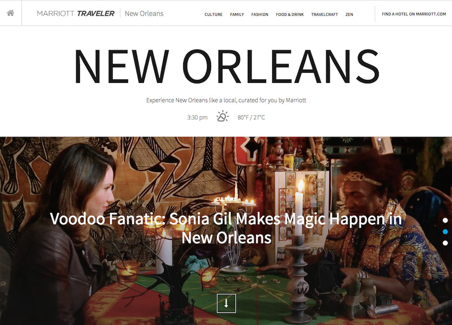Open the Zen category

coord(349,15)
